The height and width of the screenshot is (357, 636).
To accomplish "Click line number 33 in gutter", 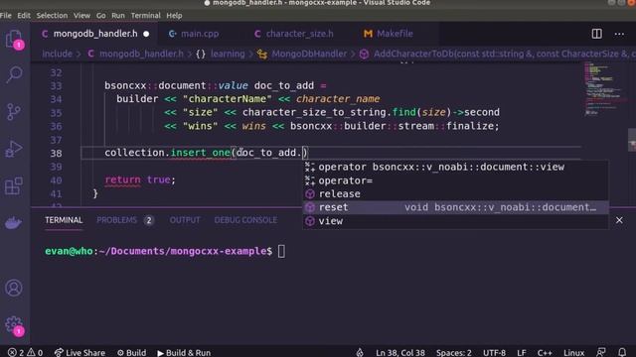I will coord(56,86).
